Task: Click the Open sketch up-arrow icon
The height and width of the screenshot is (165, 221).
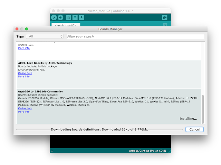Action: point(75,18)
